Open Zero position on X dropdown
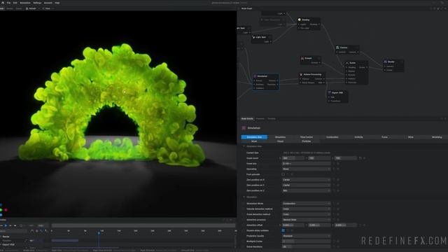Image resolution: width=448 pixels, height=252 pixels. 306,180
